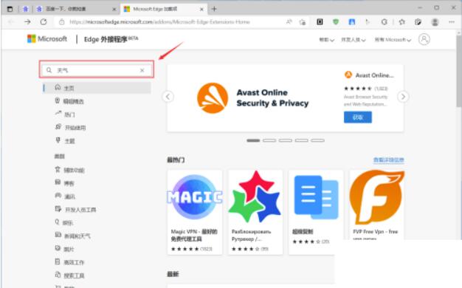The image size is (462, 288).
Task: Click the blue 获取 button for Avast
Action: [x=358, y=117]
